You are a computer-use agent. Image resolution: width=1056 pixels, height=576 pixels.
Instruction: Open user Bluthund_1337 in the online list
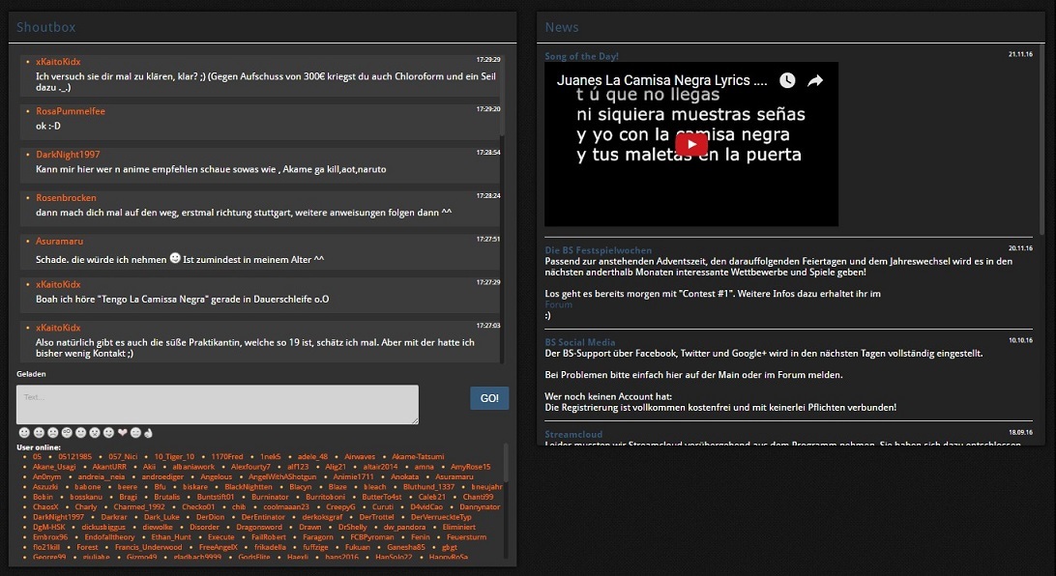429,486
